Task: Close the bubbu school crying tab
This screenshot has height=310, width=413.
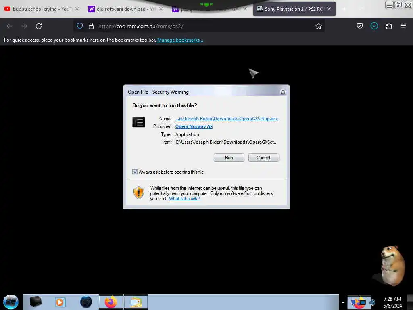Action: [x=77, y=9]
